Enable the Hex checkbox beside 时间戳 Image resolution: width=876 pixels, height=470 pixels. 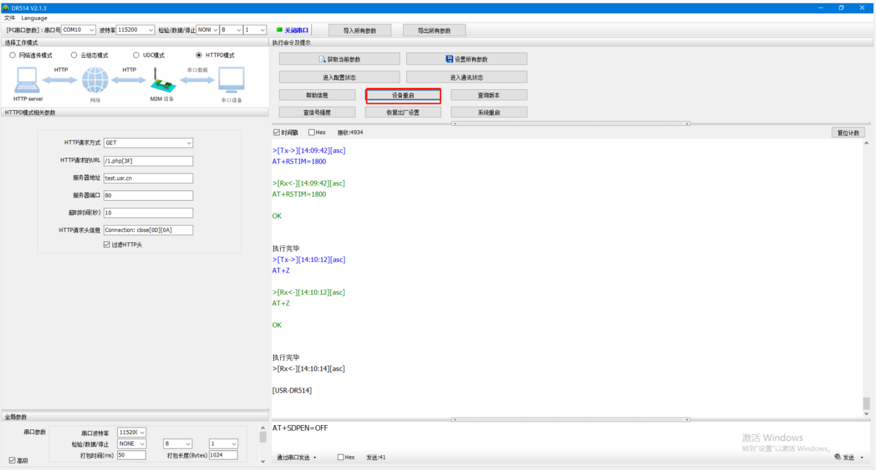(x=311, y=132)
